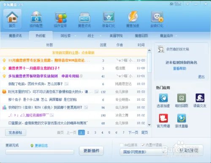Open title bar main menu dropdown

[187, 4]
